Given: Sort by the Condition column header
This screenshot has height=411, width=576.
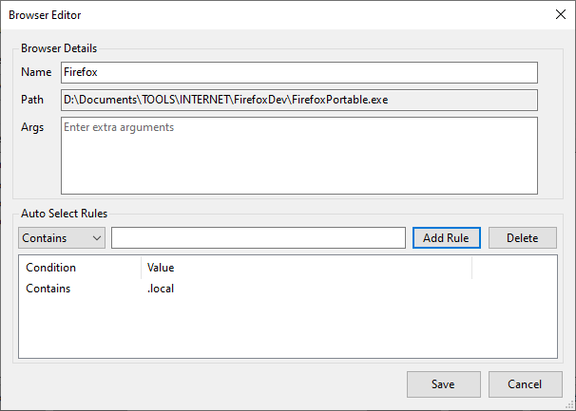Looking at the screenshot, I should (x=80, y=268).
